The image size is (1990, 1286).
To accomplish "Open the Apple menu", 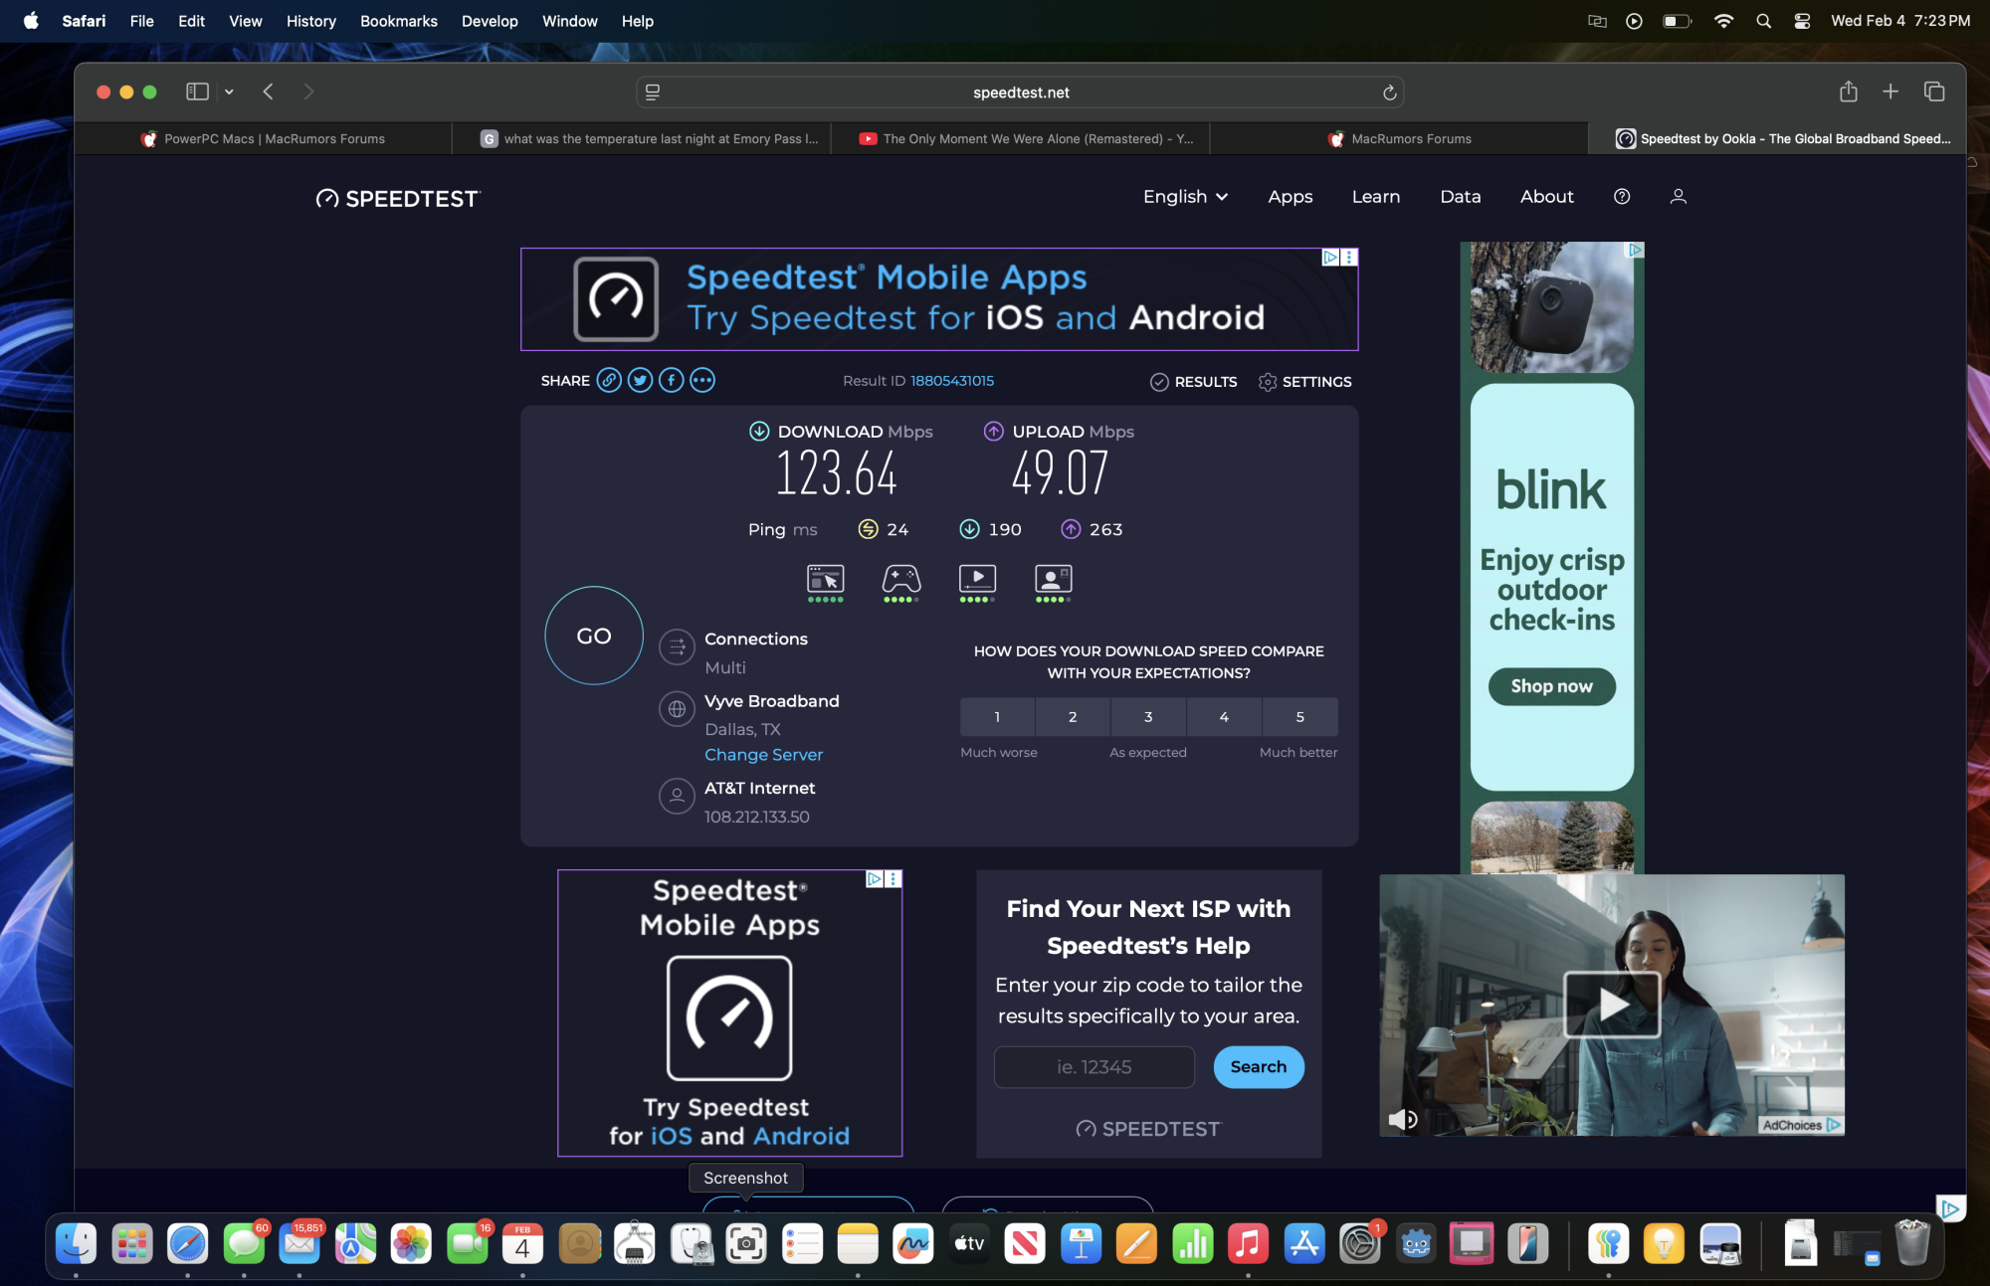I will pyautogui.click(x=31, y=21).
